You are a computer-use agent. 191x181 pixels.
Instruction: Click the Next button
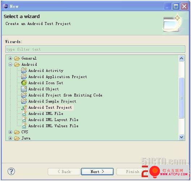click(97, 172)
